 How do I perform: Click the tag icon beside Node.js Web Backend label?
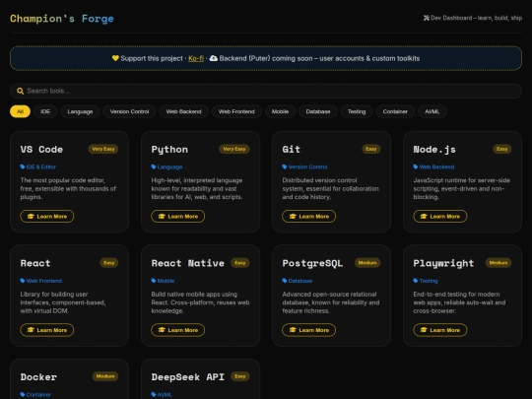point(416,166)
